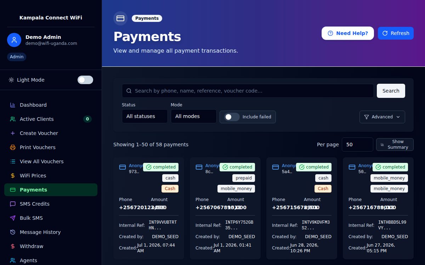Click the orange Cash tag on INTV9KDVFM3 card
This screenshot has width=425, height=265.
click(323, 189)
